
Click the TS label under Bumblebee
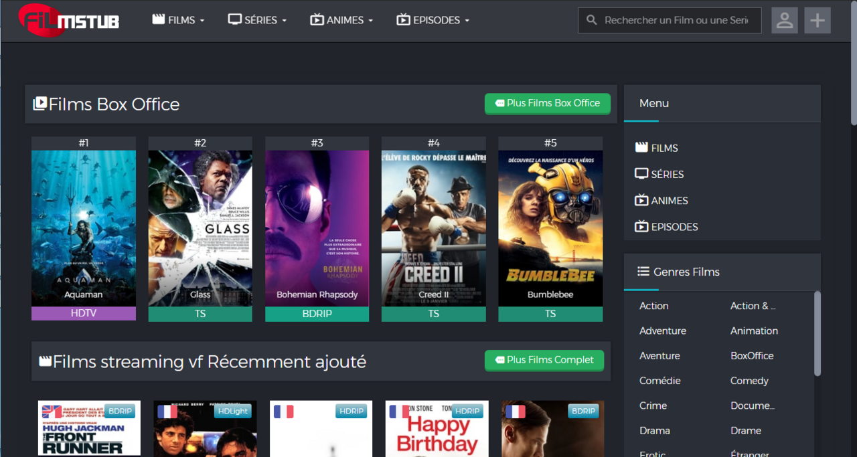click(x=550, y=314)
